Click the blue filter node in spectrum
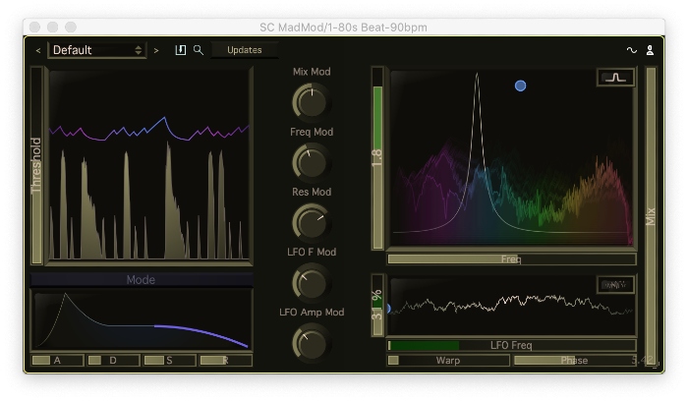 click(521, 86)
